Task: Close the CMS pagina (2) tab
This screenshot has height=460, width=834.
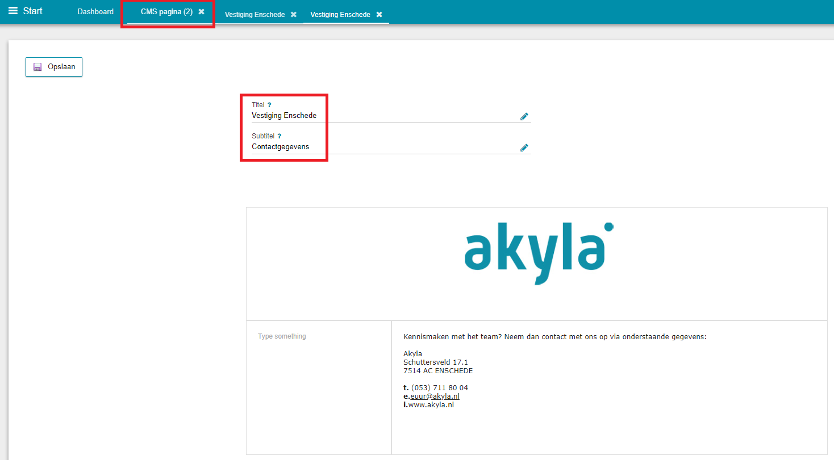Action: pos(201,11)
